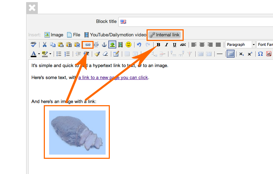Insert Image button in Insert bar
The width and height of the screenshot is (273, 174).
click(54, 35)
